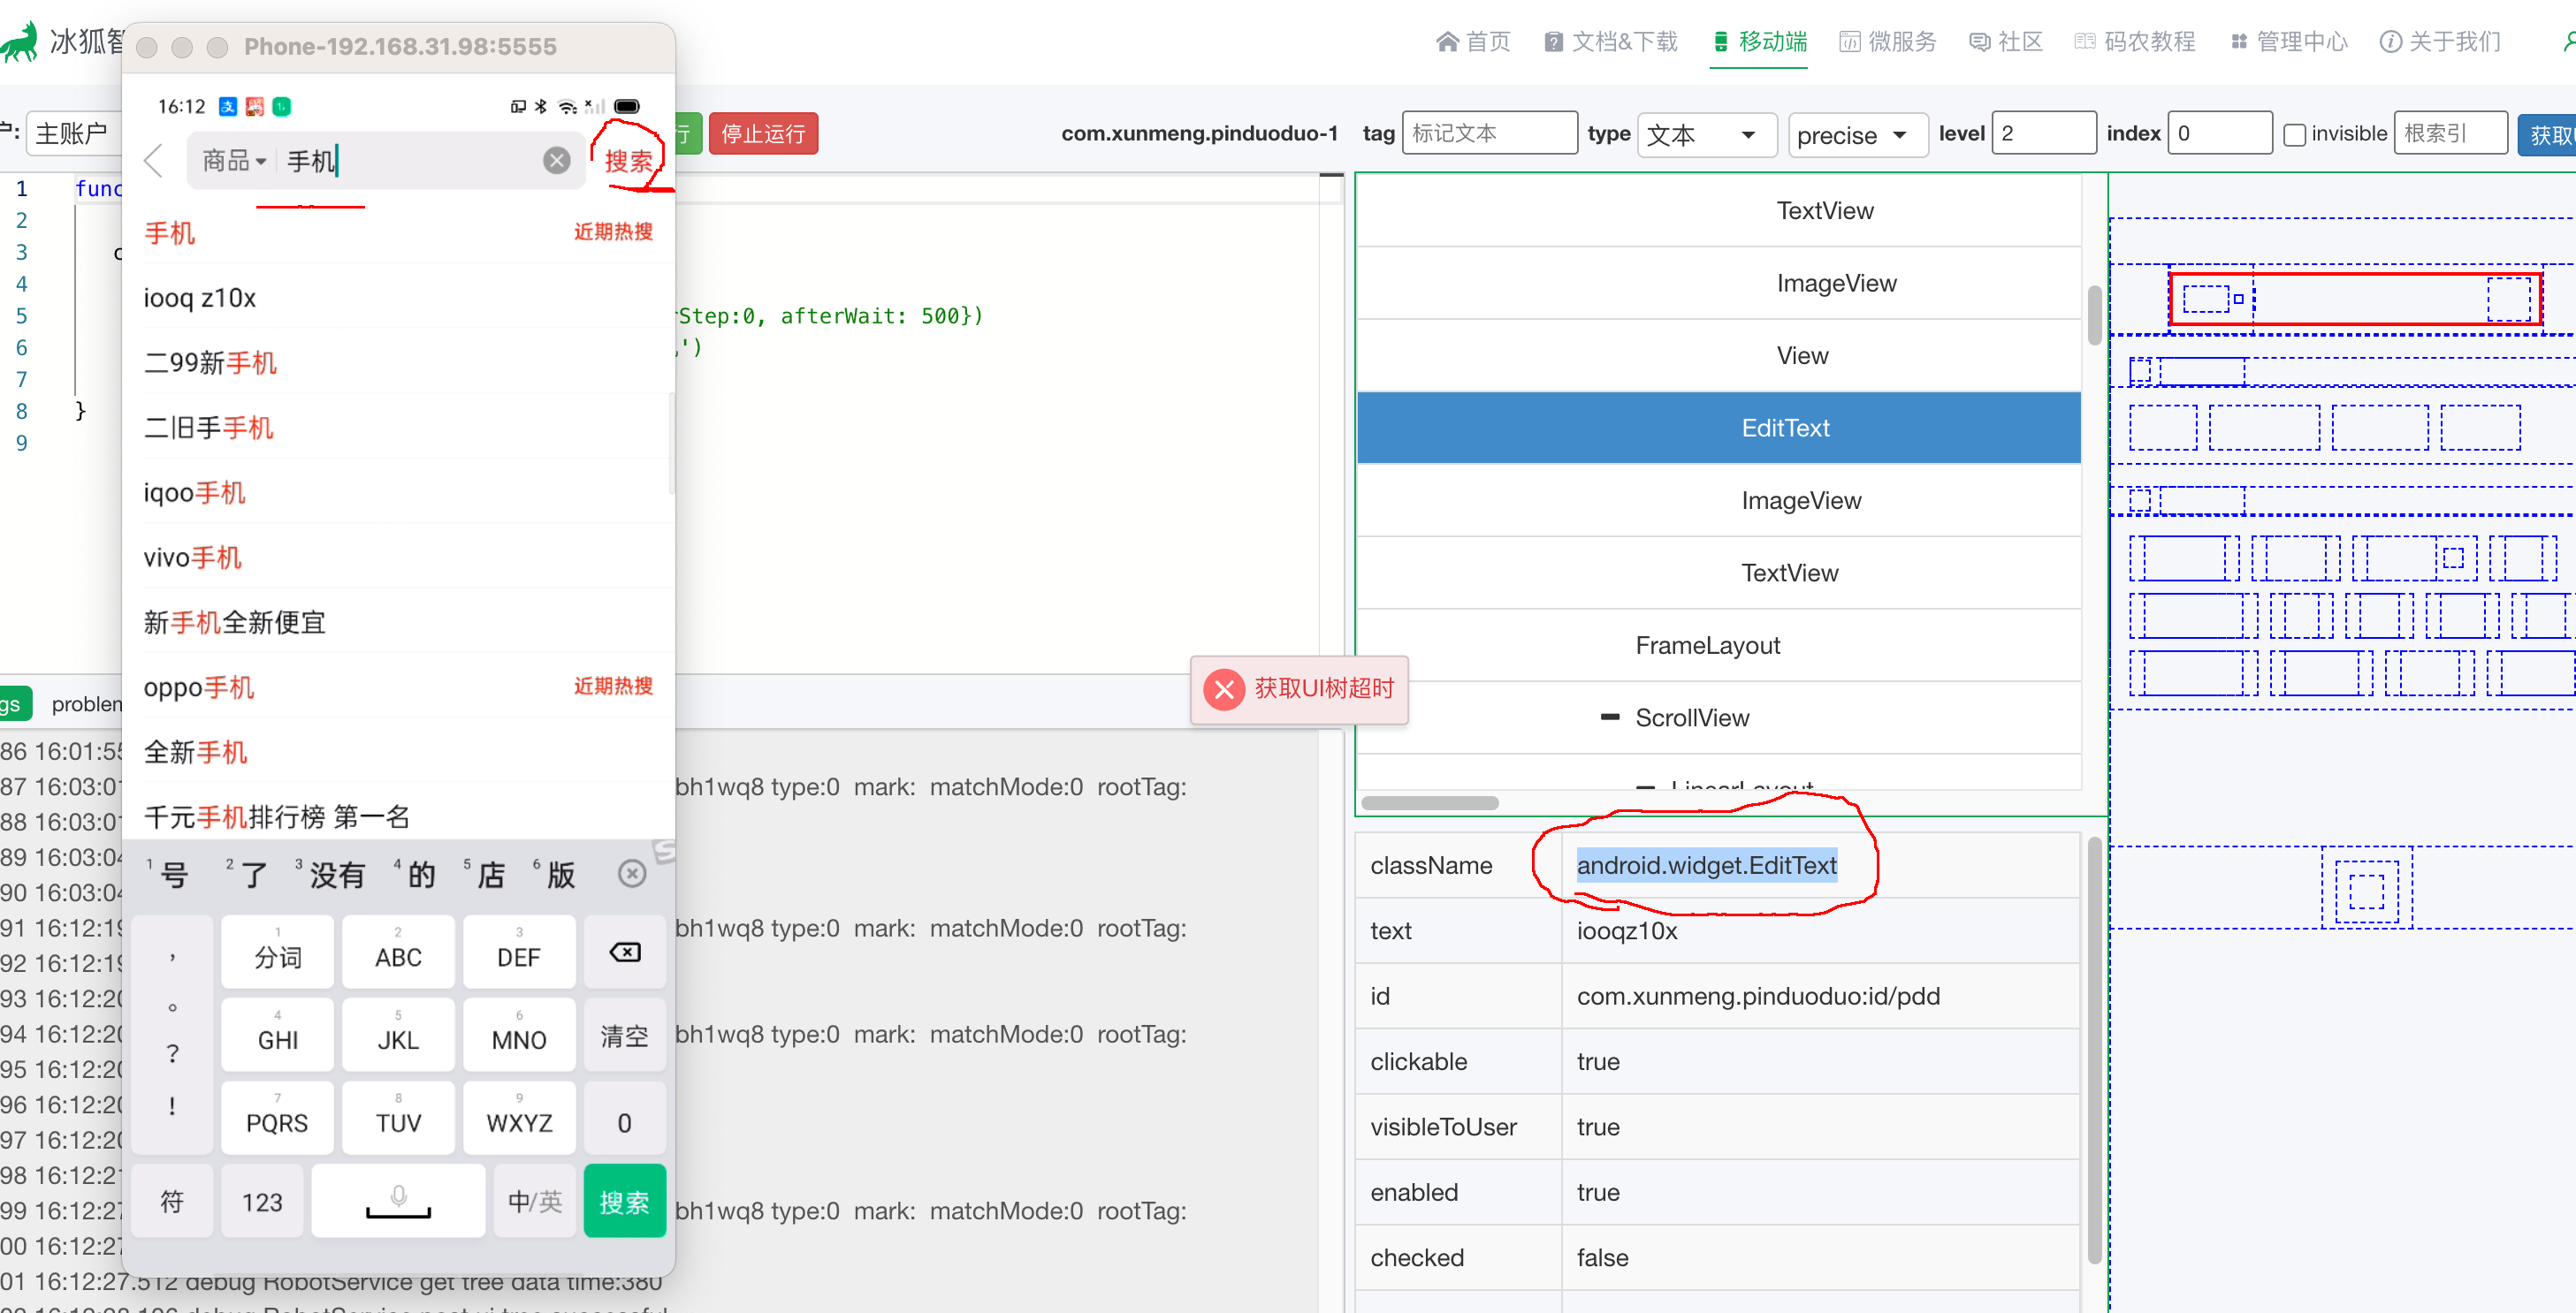Open the 码农教程 nav item

pos(2135,41)
